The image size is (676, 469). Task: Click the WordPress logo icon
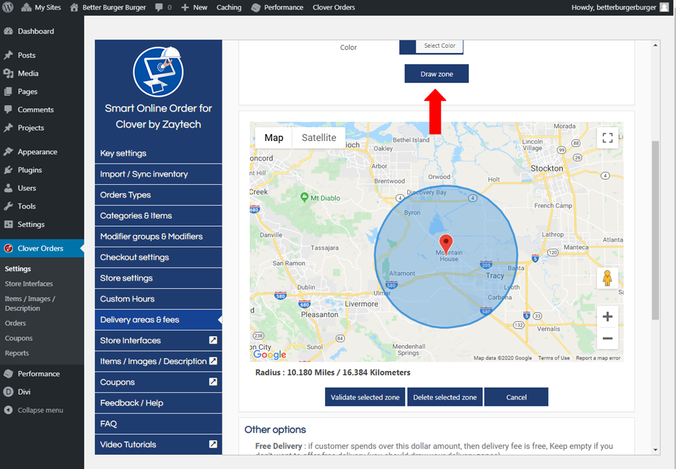pyautogui.click(x=8, y=7)
